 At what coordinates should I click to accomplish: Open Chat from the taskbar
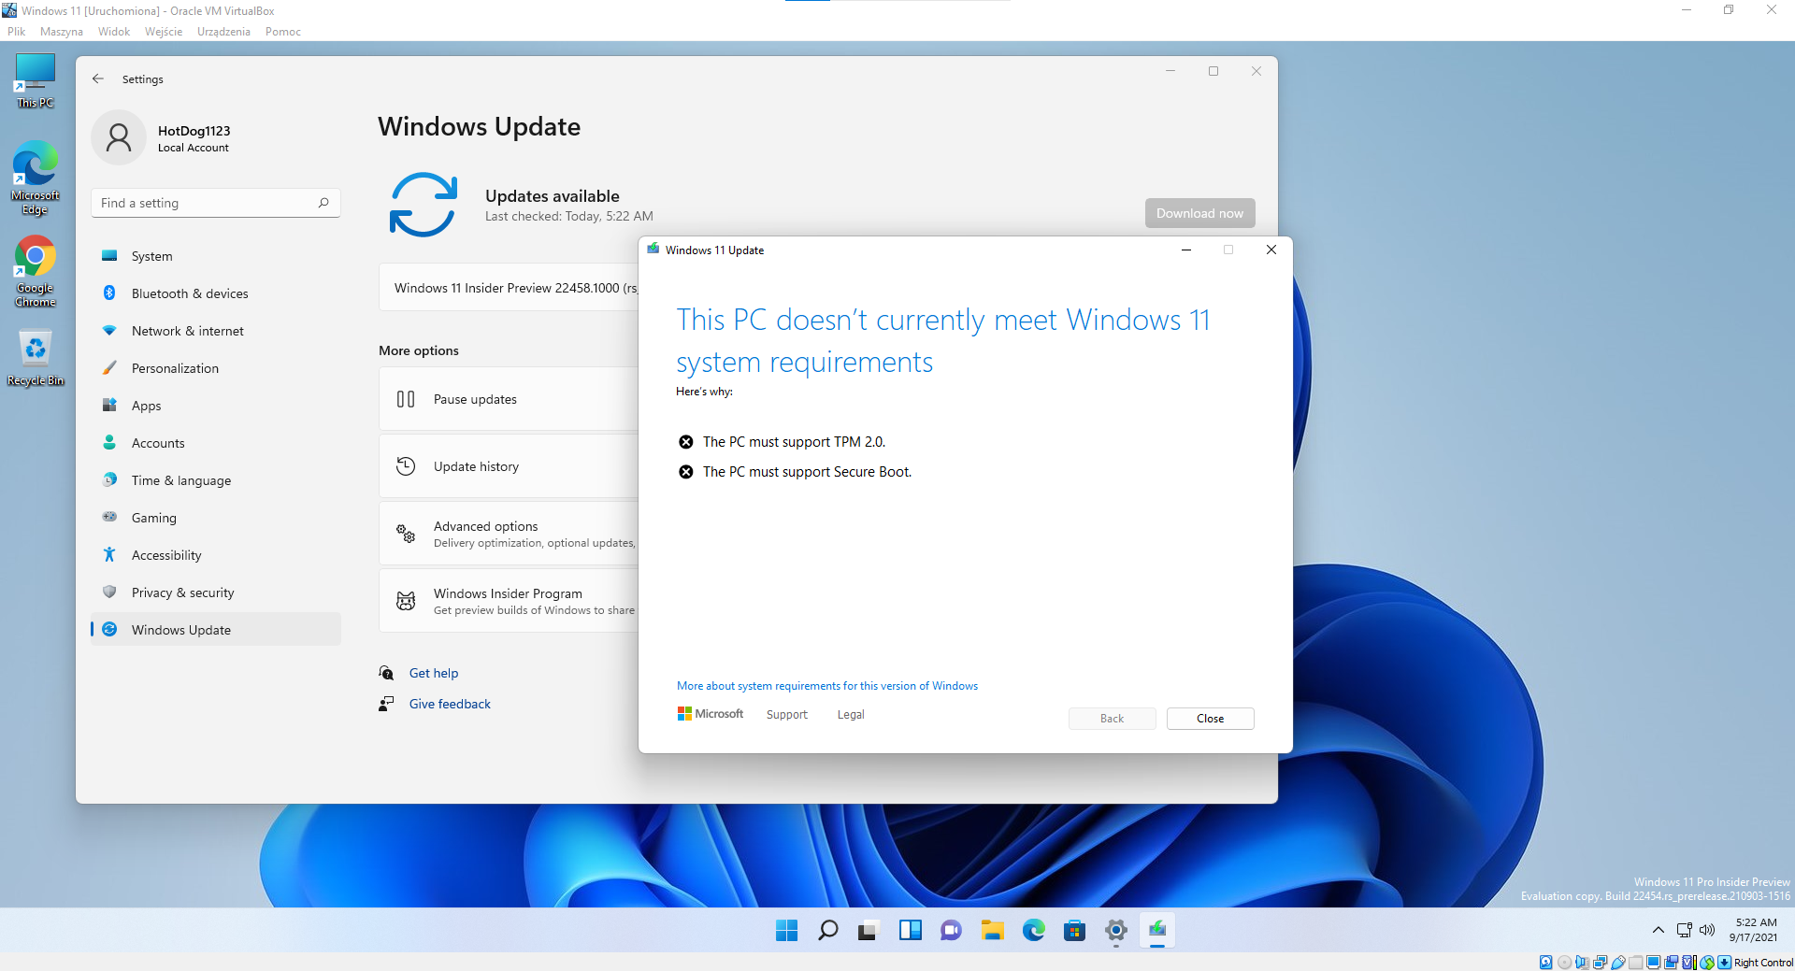point(951,931)
